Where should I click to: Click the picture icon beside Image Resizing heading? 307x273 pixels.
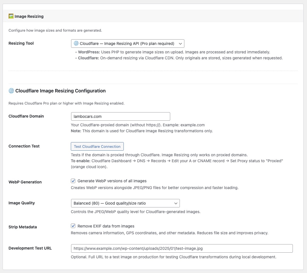pos(11,16)
